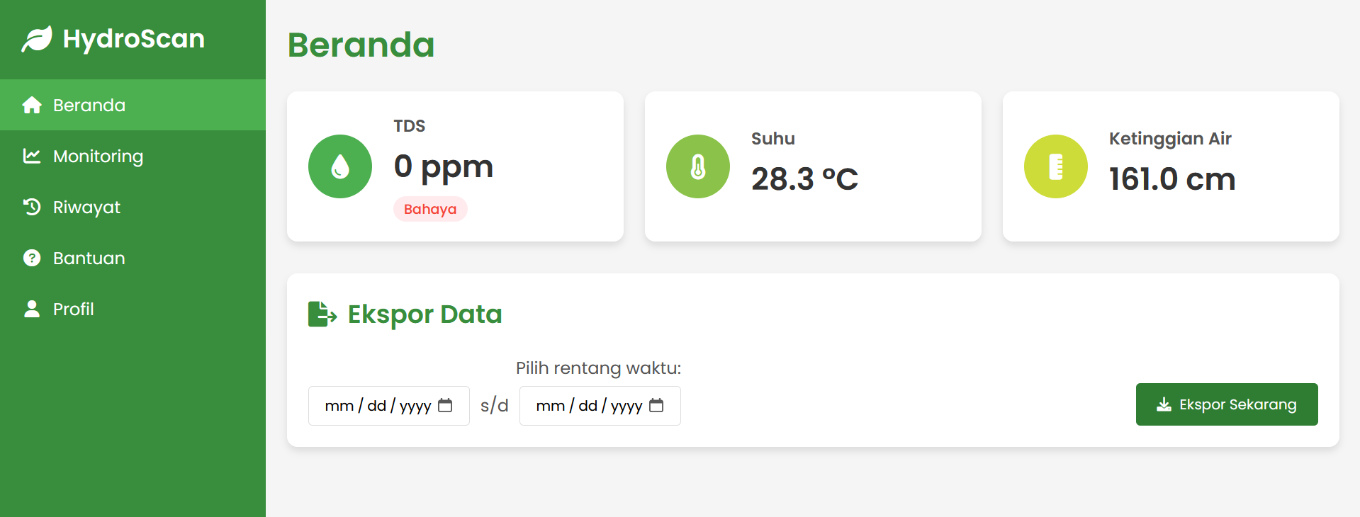
Task: Click the question mark icon for Bantuan
Action: pos(32,258)
